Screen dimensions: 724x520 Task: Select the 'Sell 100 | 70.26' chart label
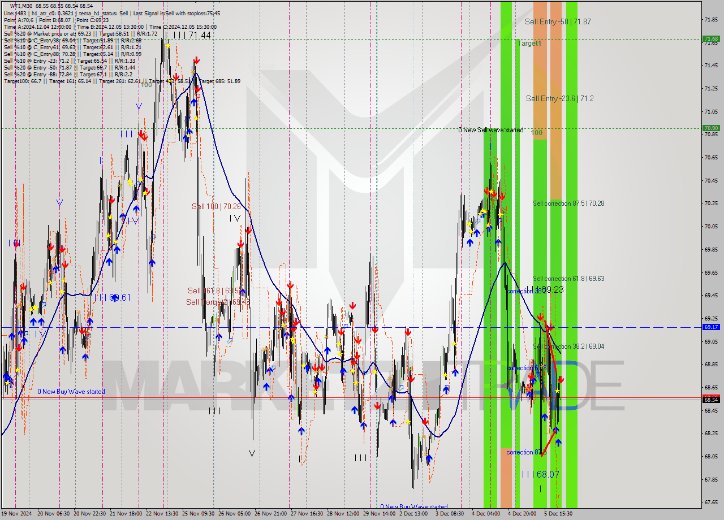tap(216, 206)
